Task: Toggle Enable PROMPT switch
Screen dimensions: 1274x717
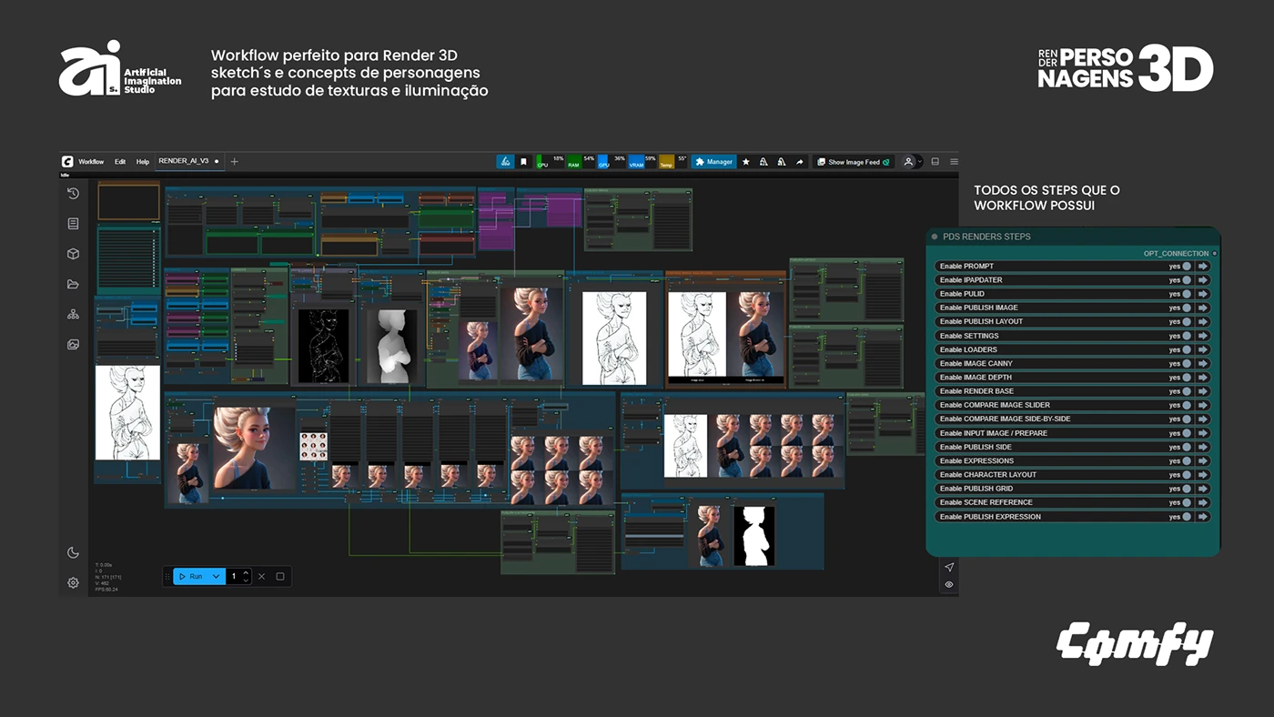Action: pos(1187,267)
